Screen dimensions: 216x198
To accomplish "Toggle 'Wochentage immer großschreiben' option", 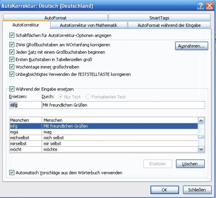I will pyautogui.click(x=12, y=67).
